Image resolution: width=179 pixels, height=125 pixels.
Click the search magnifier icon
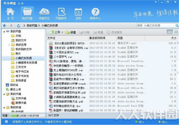[177, 26]
